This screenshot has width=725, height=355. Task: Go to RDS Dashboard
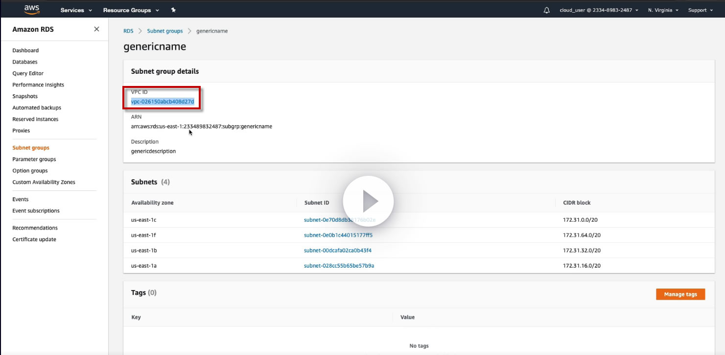click(25, 50)
